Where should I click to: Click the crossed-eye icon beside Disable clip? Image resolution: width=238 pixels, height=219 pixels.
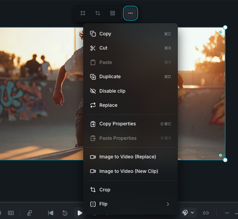click(93, 91)
